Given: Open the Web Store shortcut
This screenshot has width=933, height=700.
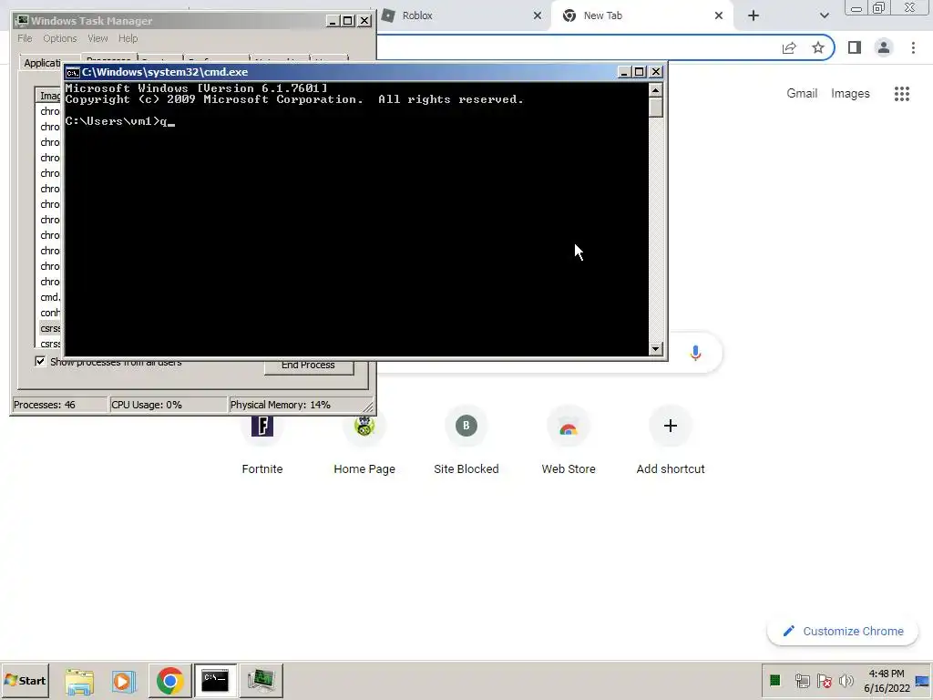Looking at the screenshot, I should pos(569,440).
